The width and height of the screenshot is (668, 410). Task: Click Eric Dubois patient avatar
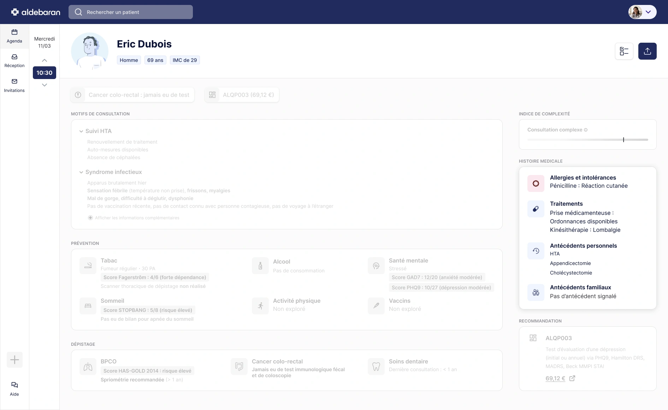pyautogui.click(x=90, y=51)
